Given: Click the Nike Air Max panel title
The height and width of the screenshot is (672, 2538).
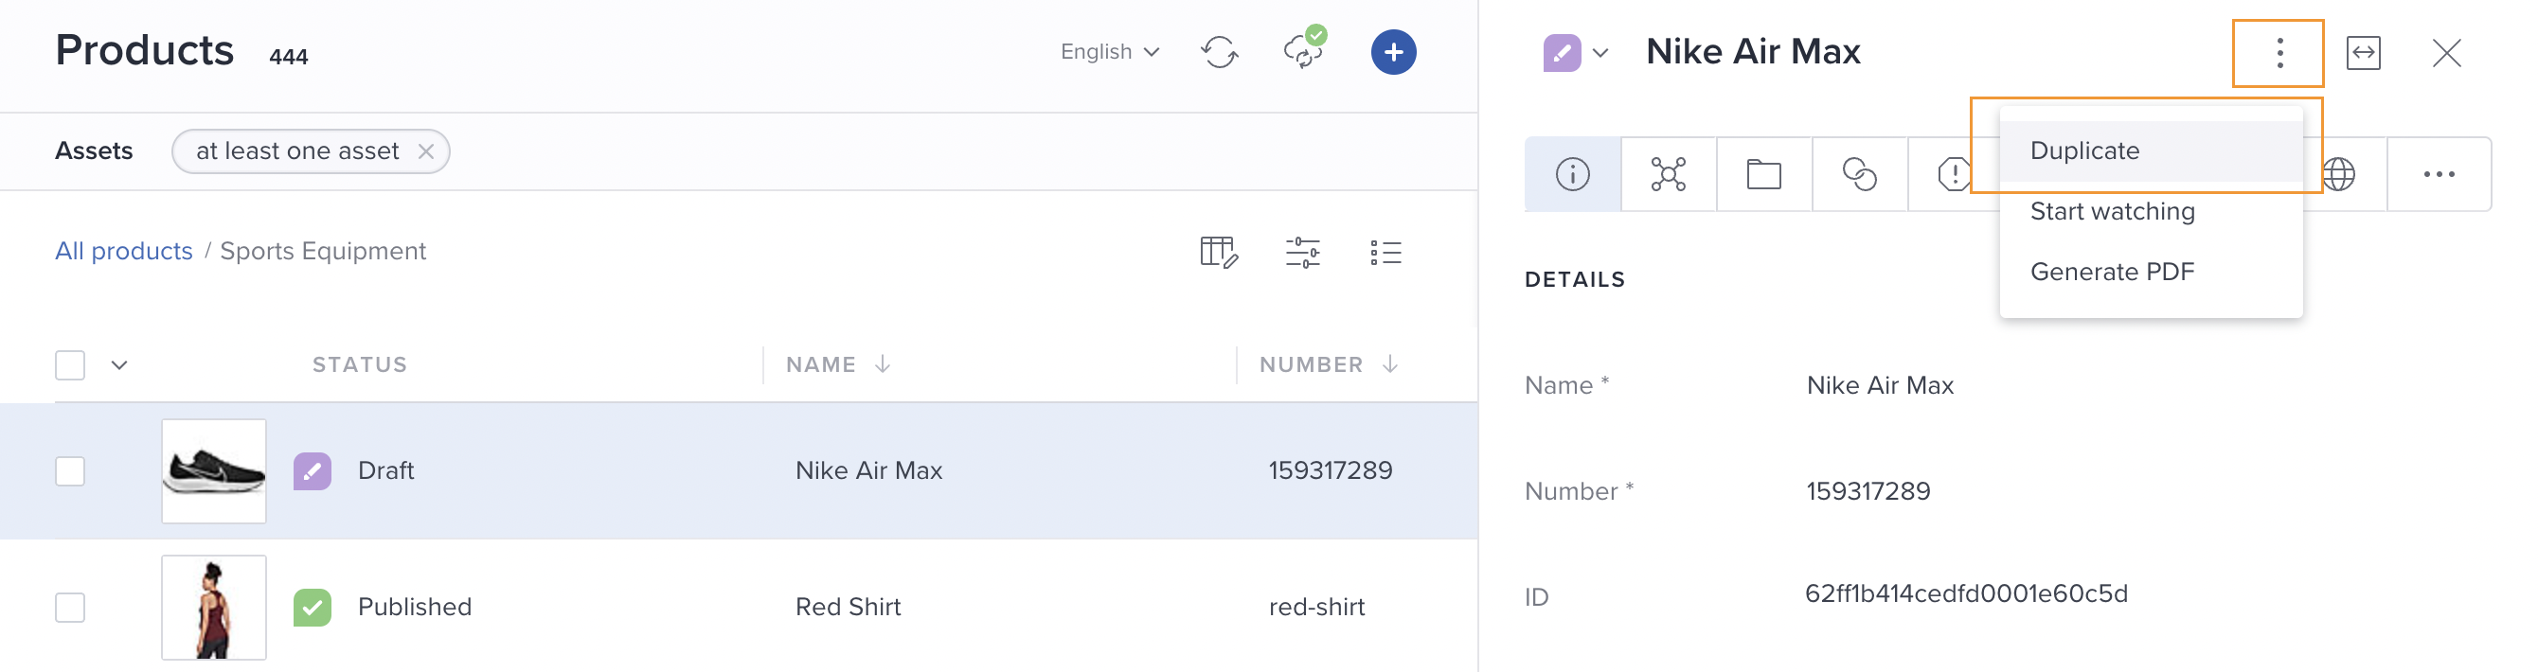Looking at the screenshot, I should (x=1754, y=51).
